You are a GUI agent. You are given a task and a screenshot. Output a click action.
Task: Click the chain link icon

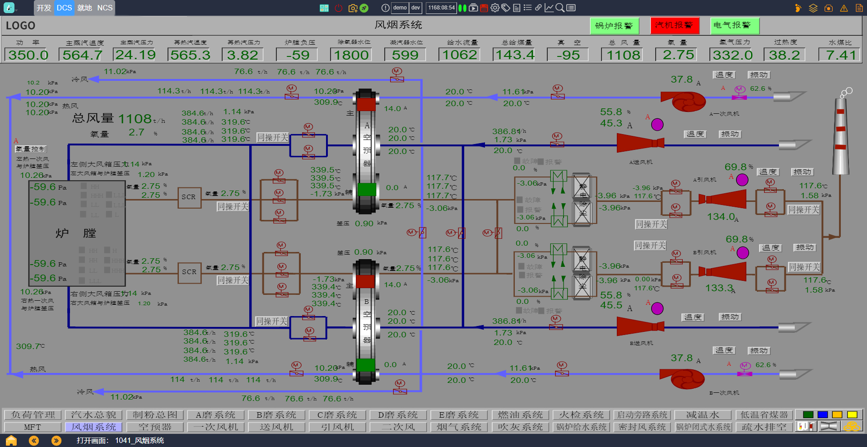tap(538, 8)
